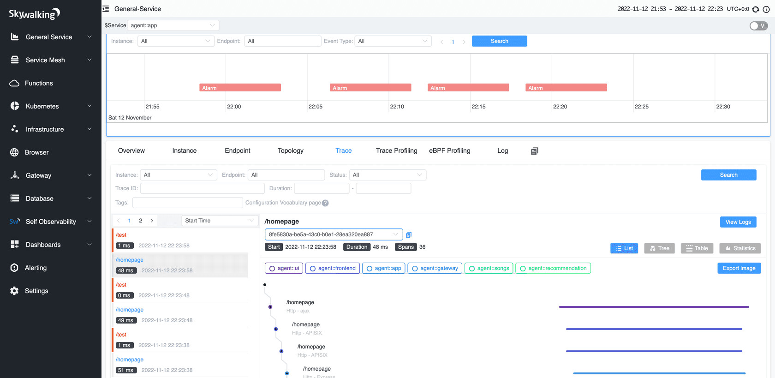Screen dimensions: 775x378
Task: Switch to Endpoint tab
Action: click(x=238, y=150)
